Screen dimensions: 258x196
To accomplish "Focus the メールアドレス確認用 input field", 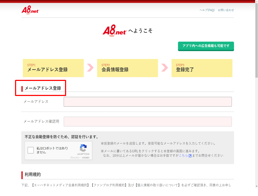I will click(148, 122).
